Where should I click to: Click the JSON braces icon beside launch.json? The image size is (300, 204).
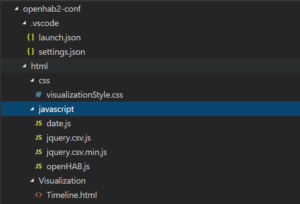click(x=30, y=38)
